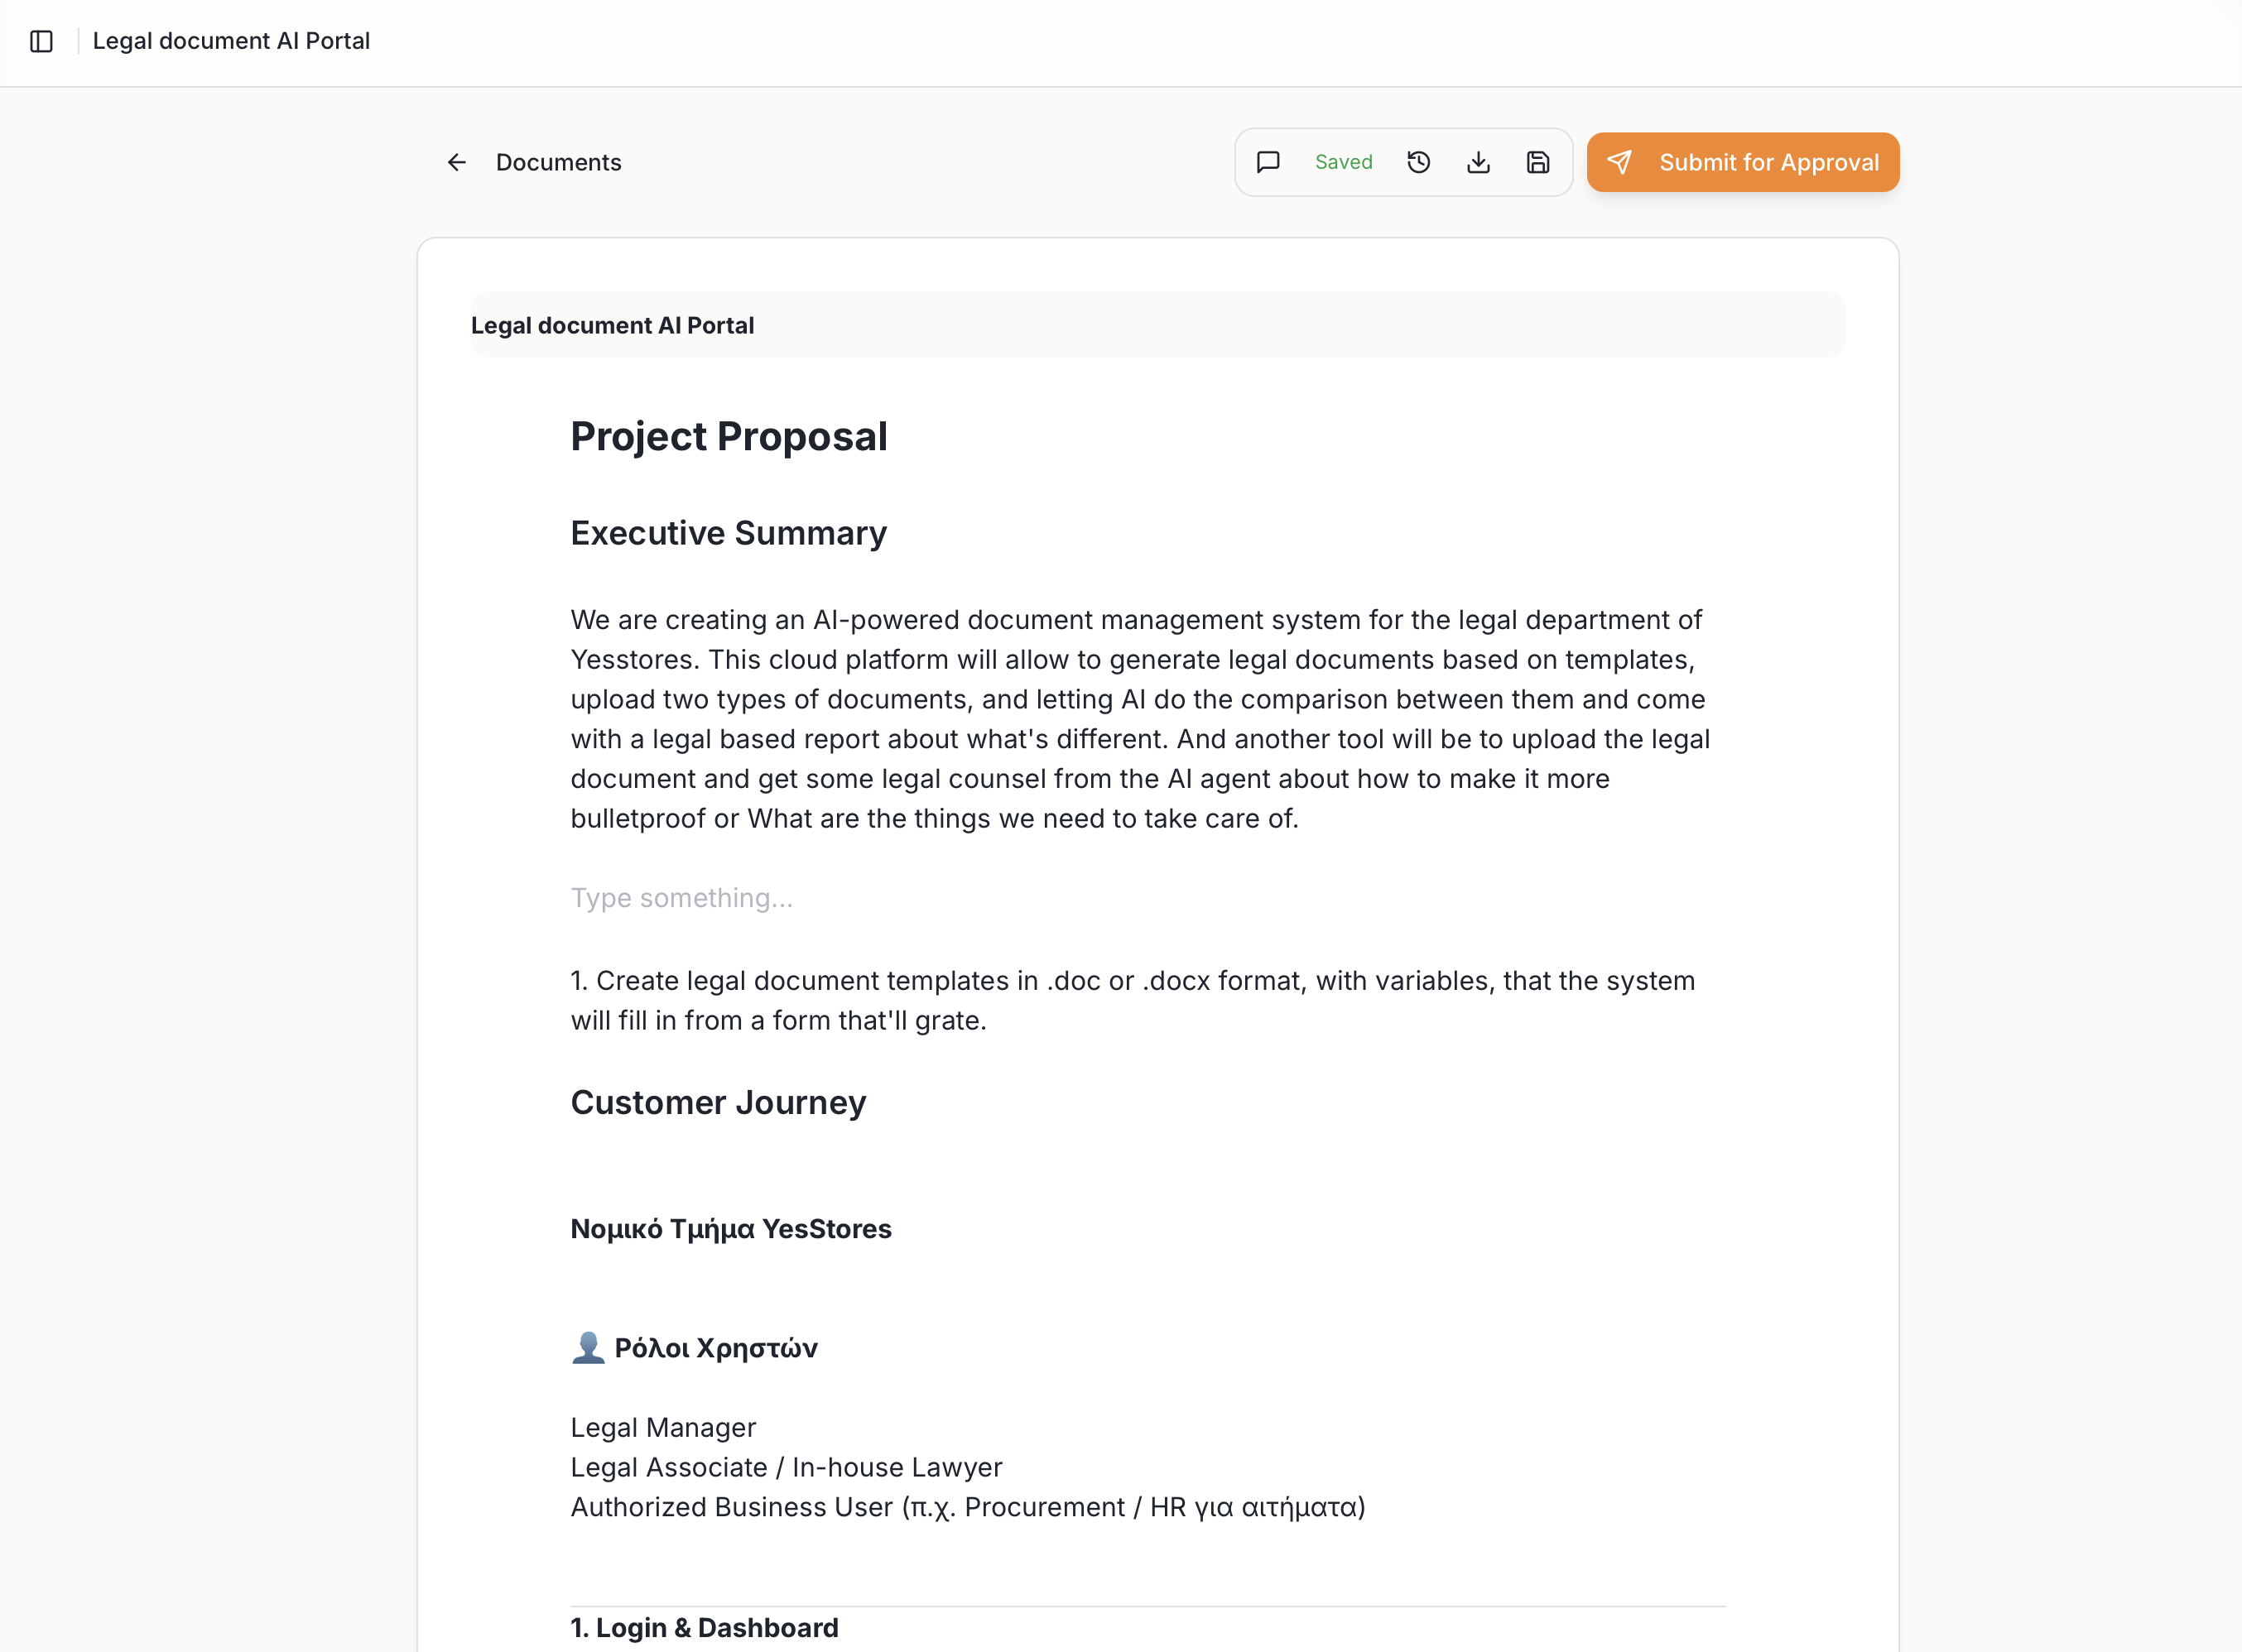The image size is (2242, 1652).
Task: Click the 'Νομικό Τμήμα YesStores' heading
Action: (730, 1229)
